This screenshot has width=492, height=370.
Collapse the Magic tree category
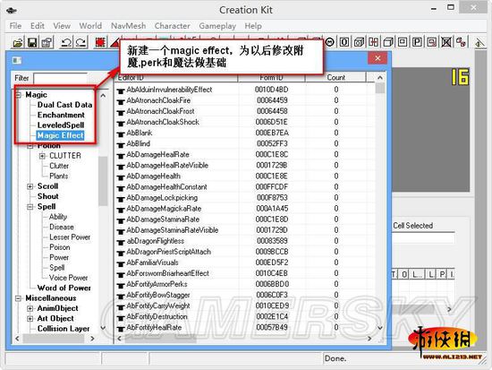point(19,95)
